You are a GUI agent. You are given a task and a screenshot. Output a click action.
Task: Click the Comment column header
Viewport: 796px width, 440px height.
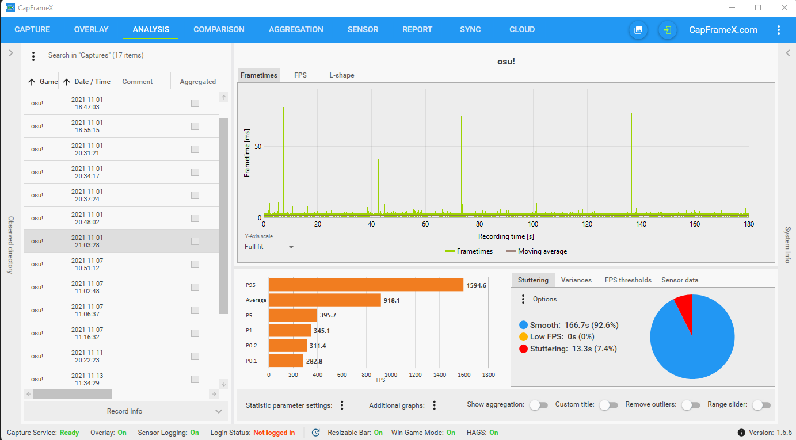[138, 82]
